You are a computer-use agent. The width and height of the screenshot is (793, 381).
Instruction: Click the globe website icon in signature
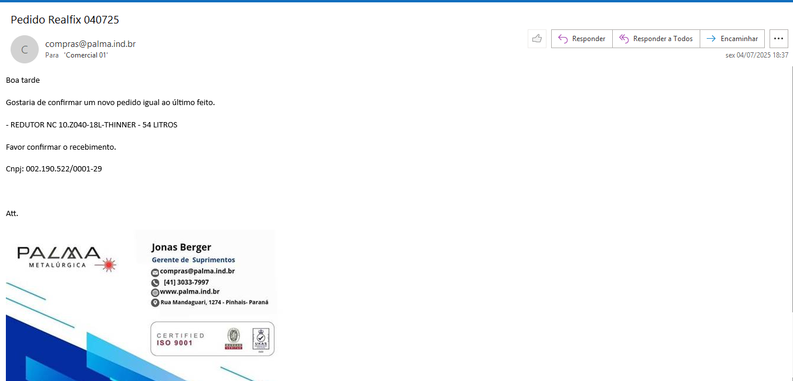click(155, 292)
